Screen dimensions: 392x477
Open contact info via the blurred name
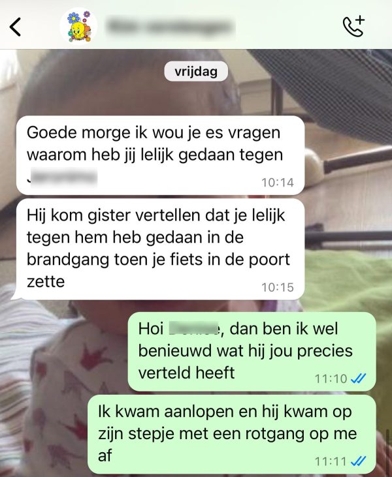click(x=171, y=26)
